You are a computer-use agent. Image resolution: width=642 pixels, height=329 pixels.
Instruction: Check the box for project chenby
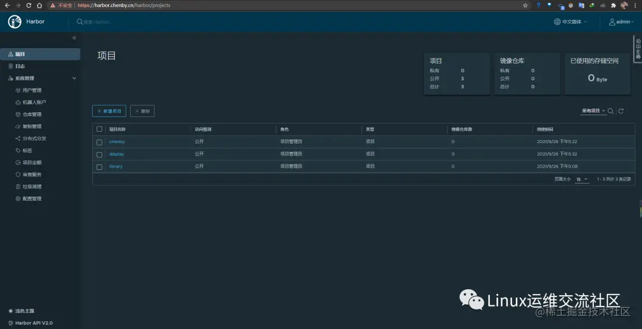[x=99, y=142]
